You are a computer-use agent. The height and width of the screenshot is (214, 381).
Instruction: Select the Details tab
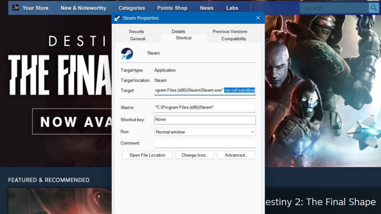click(179, 31)
